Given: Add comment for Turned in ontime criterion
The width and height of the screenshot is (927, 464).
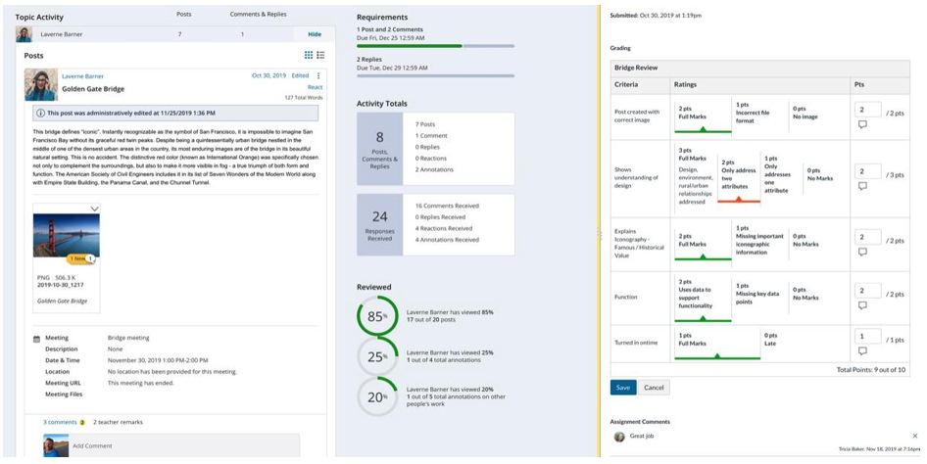Looking at the screenshot, I should (862, 351).
